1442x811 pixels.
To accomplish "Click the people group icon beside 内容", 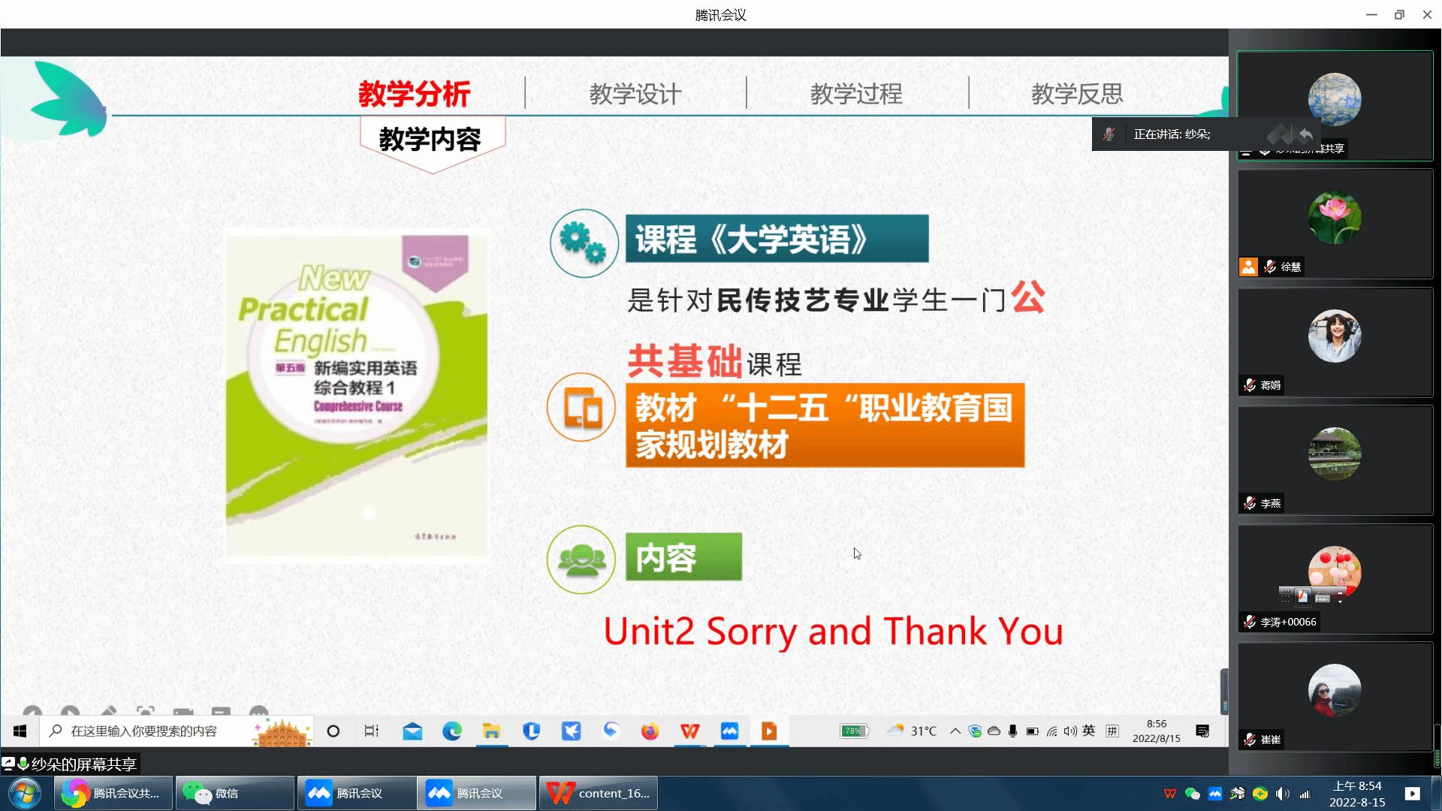I will 581,559.
